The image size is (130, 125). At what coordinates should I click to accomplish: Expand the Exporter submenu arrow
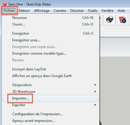[x=95, y=105]
